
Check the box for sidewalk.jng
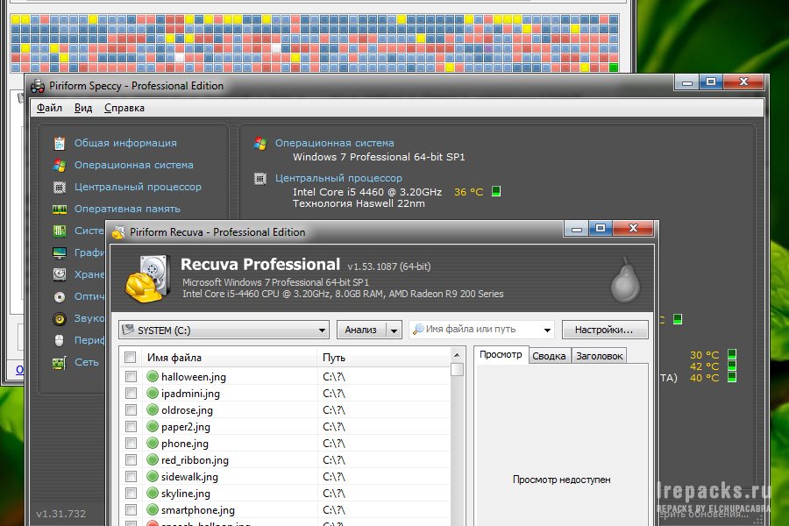(x=131, y=477)
